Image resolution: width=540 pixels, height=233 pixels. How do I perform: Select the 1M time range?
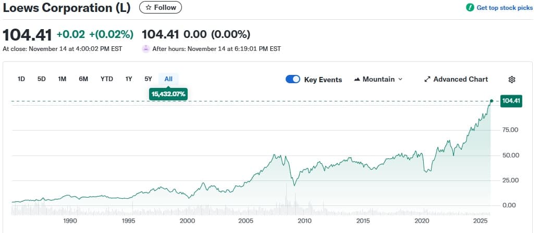[62, 79]
